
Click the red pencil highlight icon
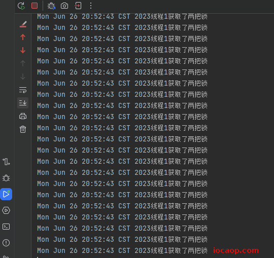[x=23, y=24]
